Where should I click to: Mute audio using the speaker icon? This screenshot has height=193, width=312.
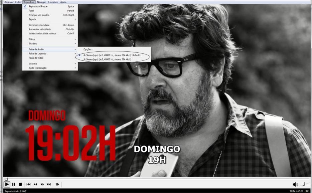pos(295,184)
